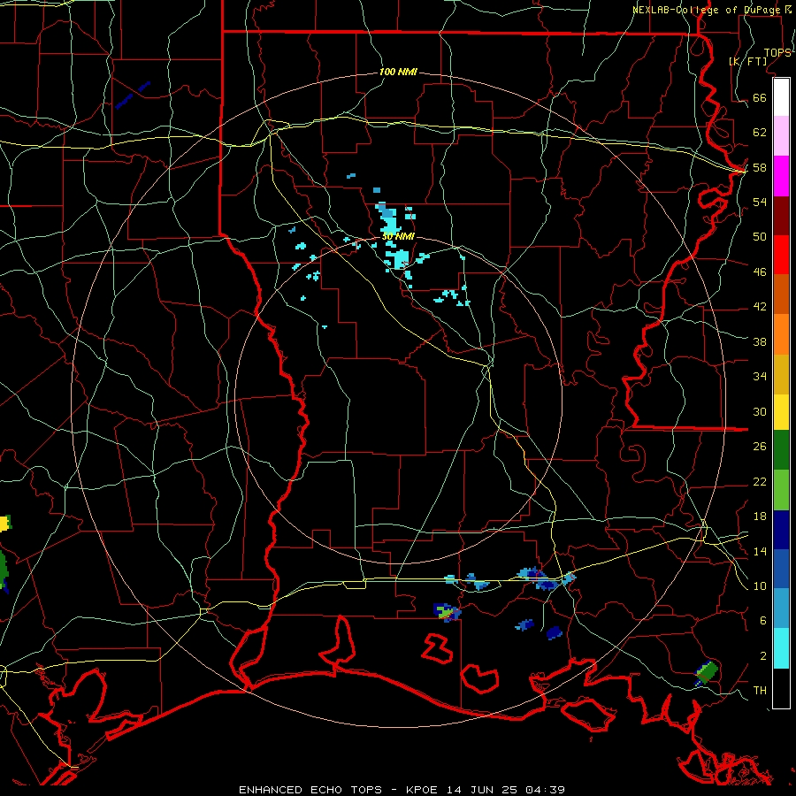Image resolution: width=796 pixels, height=796 pixels.
Task: Click the "66" value on the legend
Action: click(760, 98)
